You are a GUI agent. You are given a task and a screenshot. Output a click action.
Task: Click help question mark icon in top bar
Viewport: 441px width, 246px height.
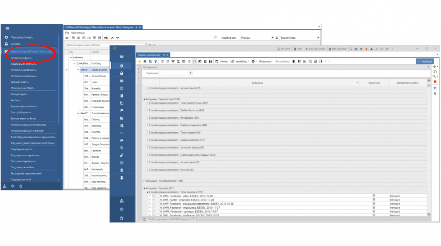click(x=387, y=49)
